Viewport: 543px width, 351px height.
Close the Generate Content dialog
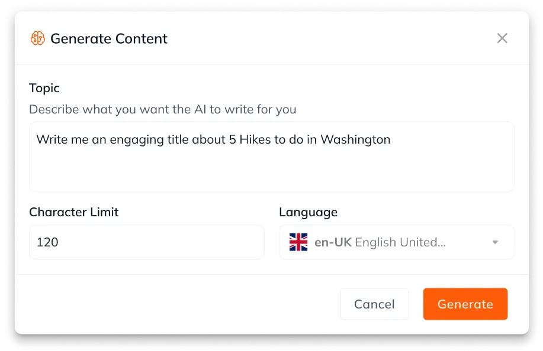[502, 38]
